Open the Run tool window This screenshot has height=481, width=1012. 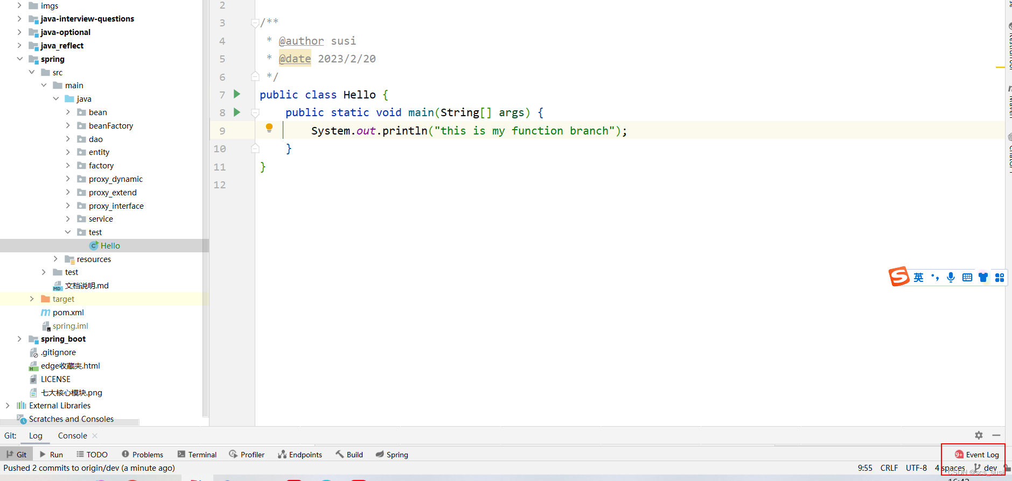(51, 455)
